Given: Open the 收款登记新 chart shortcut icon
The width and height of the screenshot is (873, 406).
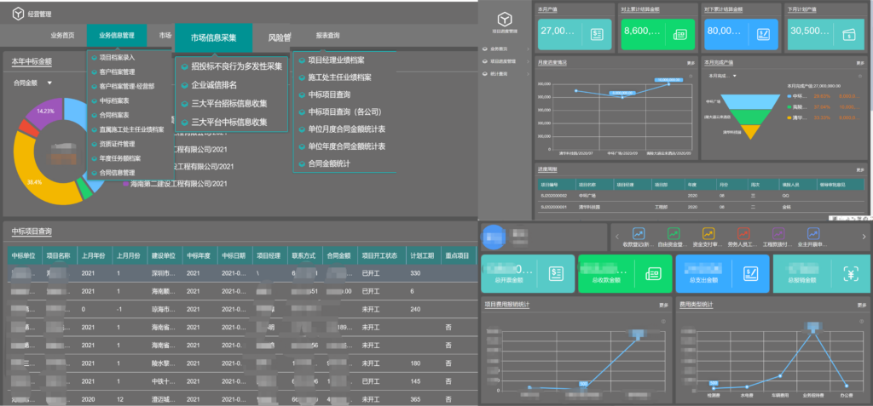Looking at the screenshot, I should pyautogui.click(x=639, y=232).
